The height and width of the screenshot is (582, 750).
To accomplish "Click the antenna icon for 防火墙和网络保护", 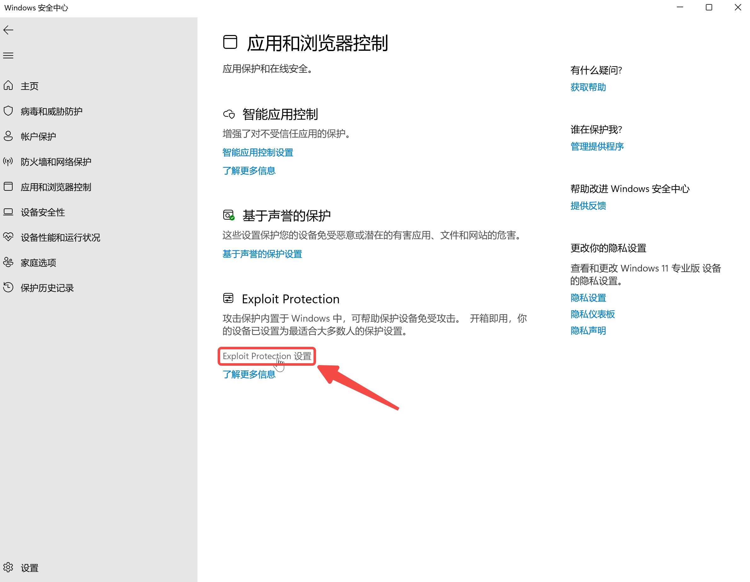I will coord(8,161).
